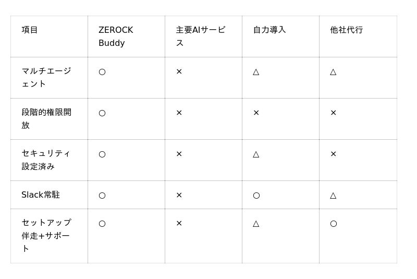417x279 pixels.
Task: Click the circle for マルチエージェント under ZEROCK Buddy
Action: (102, 72)
